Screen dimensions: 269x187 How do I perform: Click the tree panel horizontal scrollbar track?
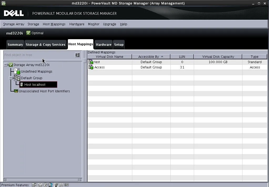coord(43,180)
